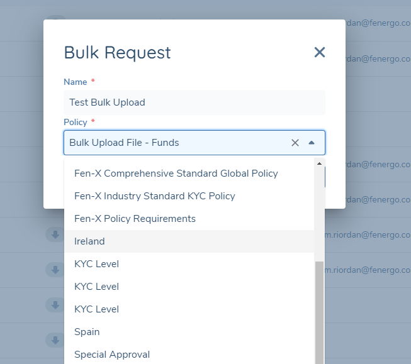Screen dimensions: 411x364
Task: Collapse the Policy dropdown arrow
Action: point(312,143)
